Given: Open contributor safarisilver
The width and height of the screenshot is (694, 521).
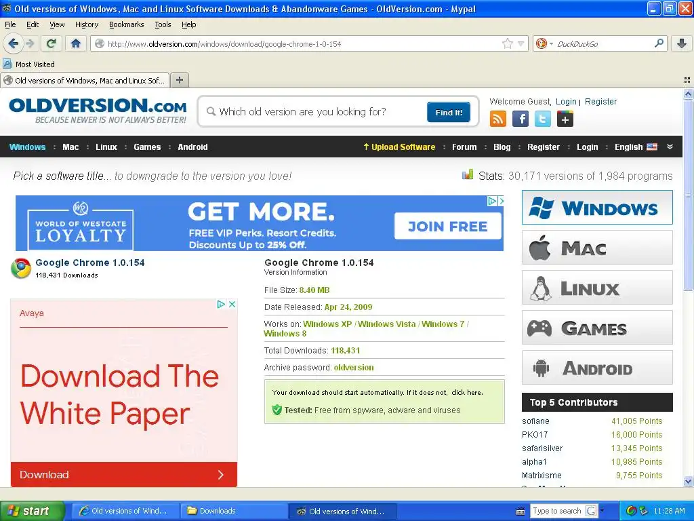Looking at the screenshot, I should (x=542, y=448).
